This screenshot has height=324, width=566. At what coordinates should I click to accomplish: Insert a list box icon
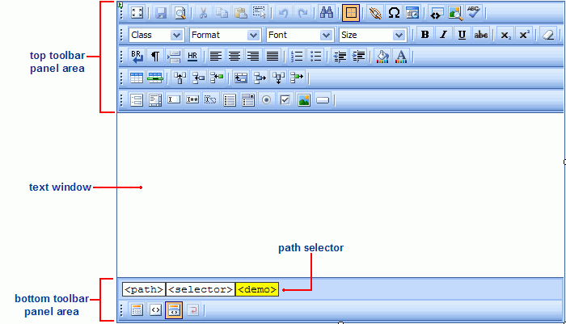coord(230,100)
